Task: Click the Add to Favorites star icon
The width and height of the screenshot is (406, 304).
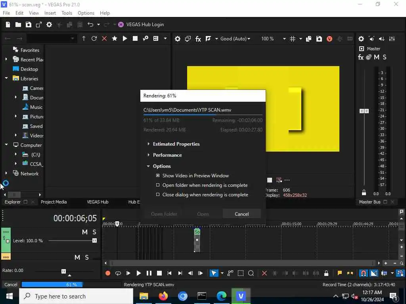Action: [115, 38]
